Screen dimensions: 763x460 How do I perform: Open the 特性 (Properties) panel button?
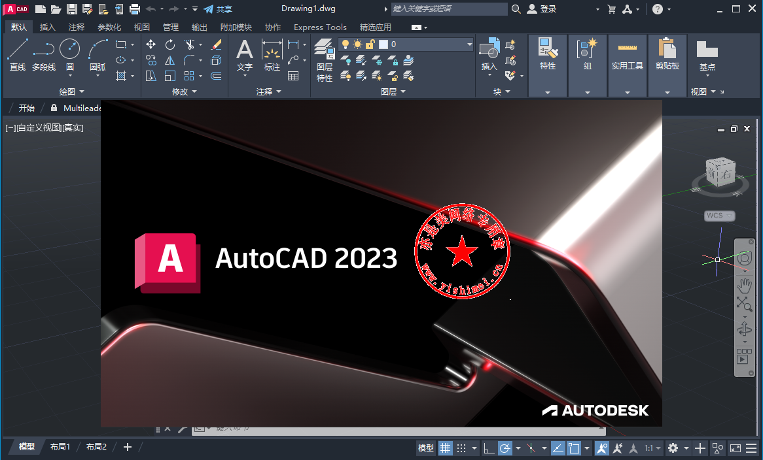click(x=548, y=65)
